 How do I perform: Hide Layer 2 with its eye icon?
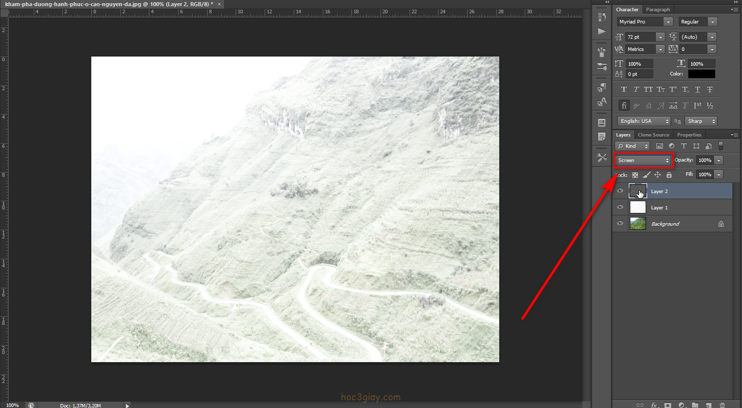coord(620,191)
